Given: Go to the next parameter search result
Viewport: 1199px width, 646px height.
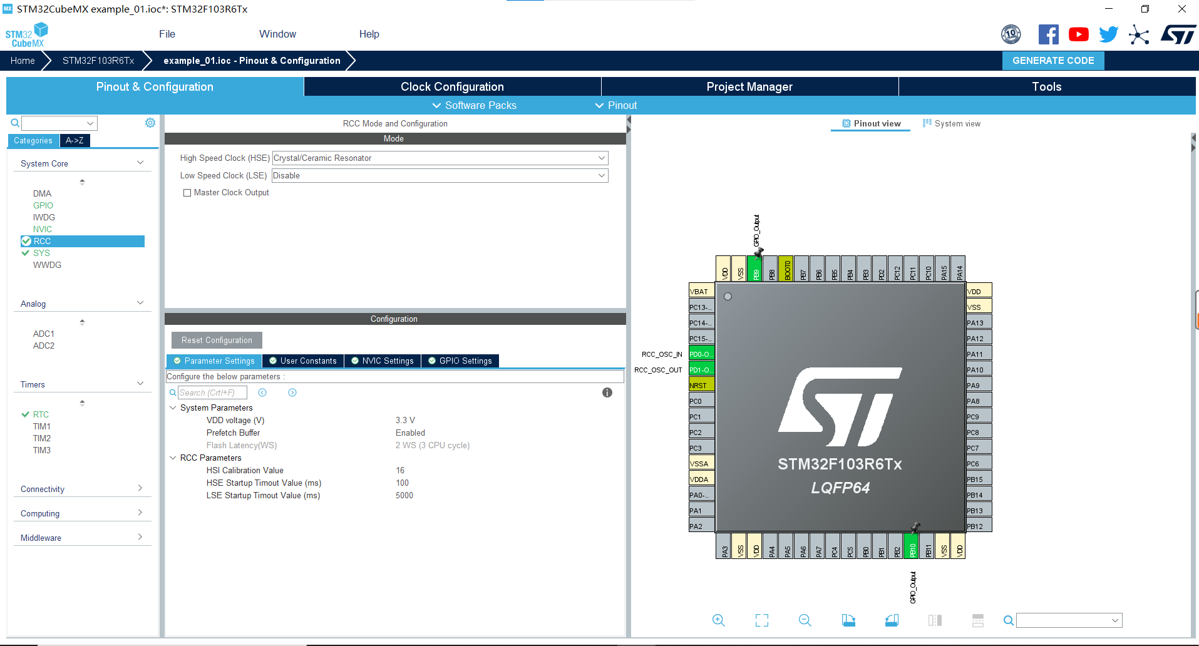Looking at the screenshot, I should 292,392.
